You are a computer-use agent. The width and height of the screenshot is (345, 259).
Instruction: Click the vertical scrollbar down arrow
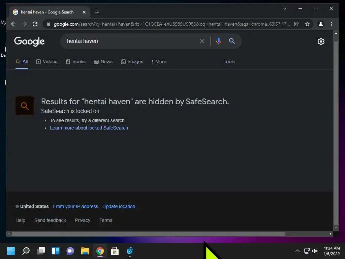[336, 228]
